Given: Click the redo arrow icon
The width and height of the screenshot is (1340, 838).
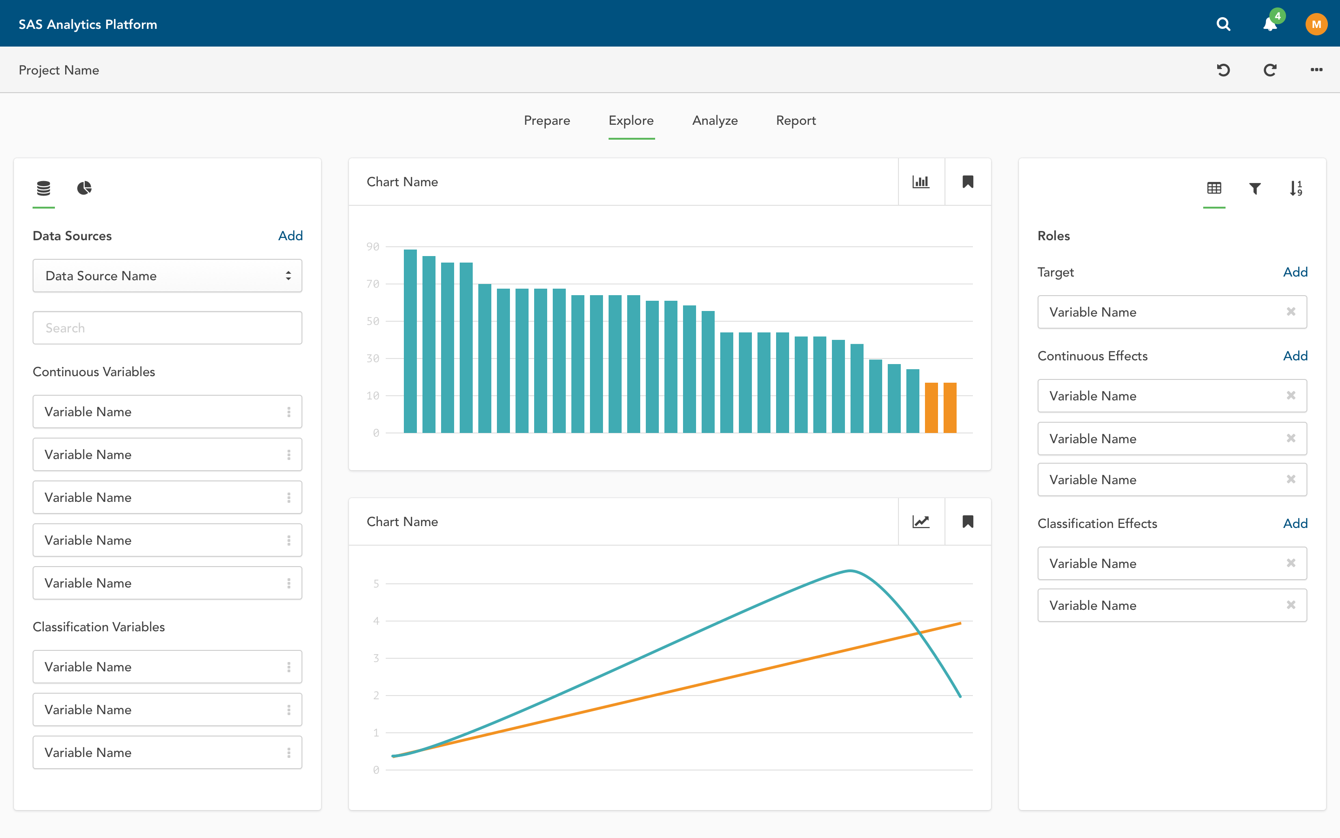Looking at the screenshot, I should point(1270,70).
